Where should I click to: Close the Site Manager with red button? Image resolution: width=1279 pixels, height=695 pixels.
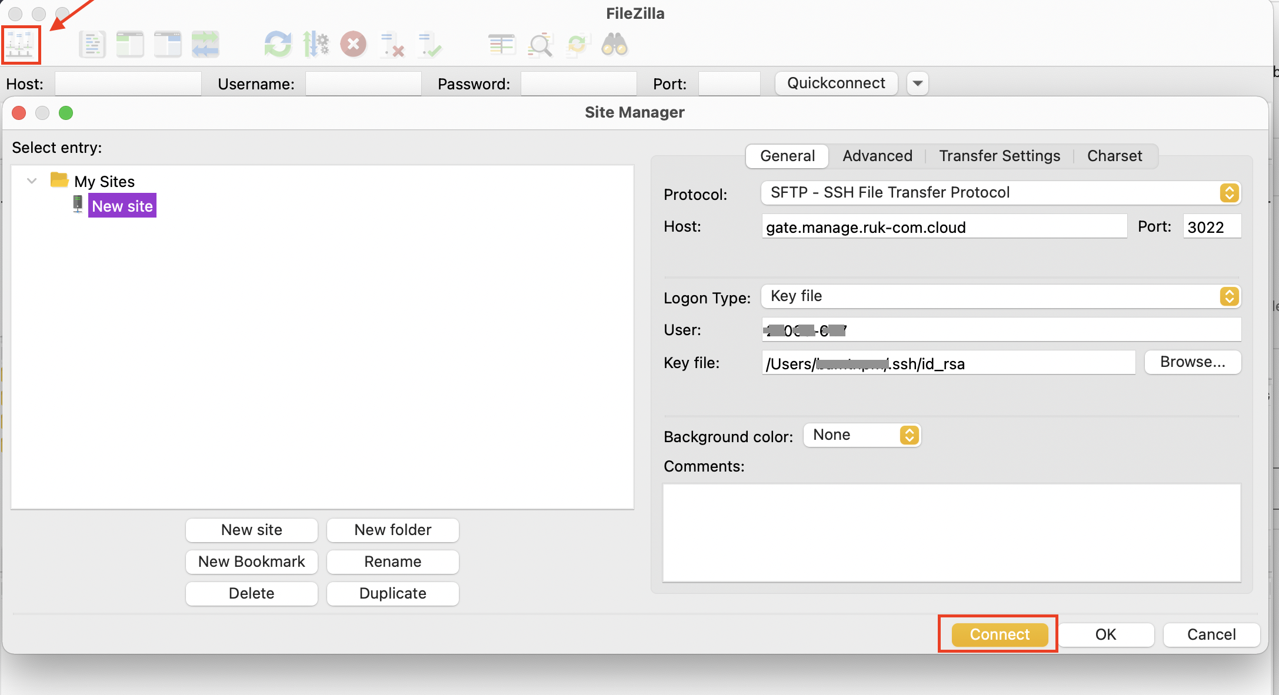click(x=19, y=112)
